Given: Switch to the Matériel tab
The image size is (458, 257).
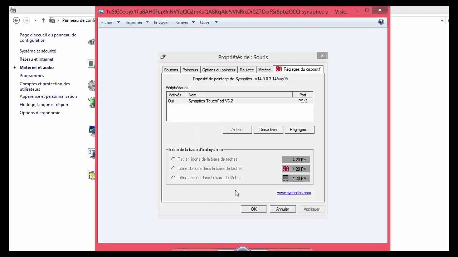Looking at the screenshot, I should [x=265, y=70].
